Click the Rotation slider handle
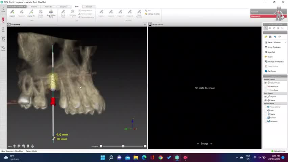The height and width of the screenshot is (162, 288). click(x=123, y=146)
